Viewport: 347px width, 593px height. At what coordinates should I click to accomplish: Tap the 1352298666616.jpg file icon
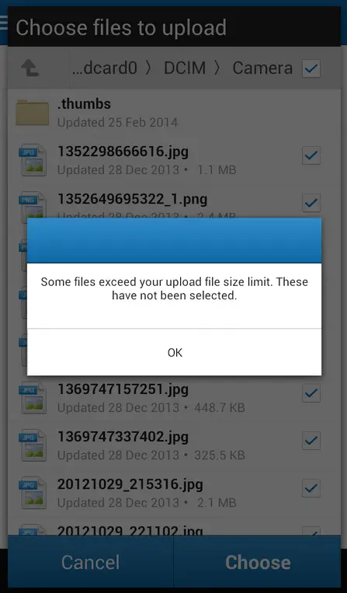click(x=33, y=160)
